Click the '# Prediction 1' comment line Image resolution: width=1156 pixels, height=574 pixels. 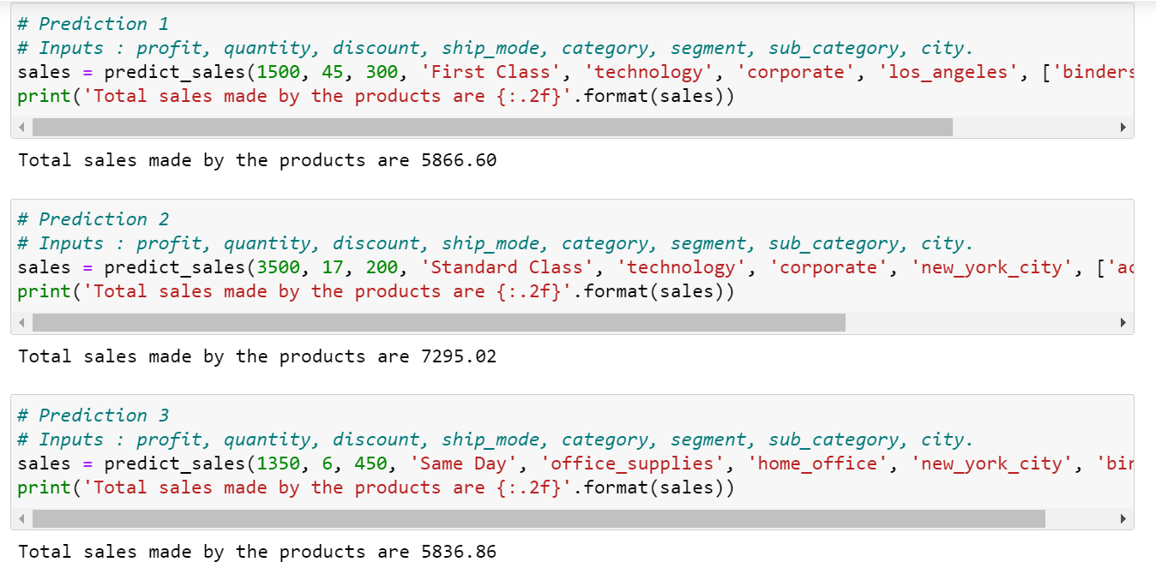[94, 23]
